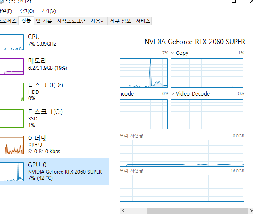The image size is (253, 218).
Task: Click the Video Decode graph
Action: [207, 114]
